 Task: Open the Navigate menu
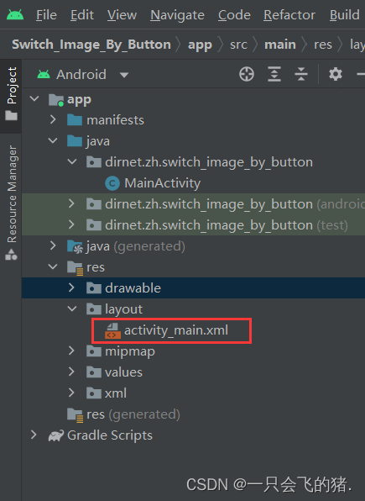[177, 15]
